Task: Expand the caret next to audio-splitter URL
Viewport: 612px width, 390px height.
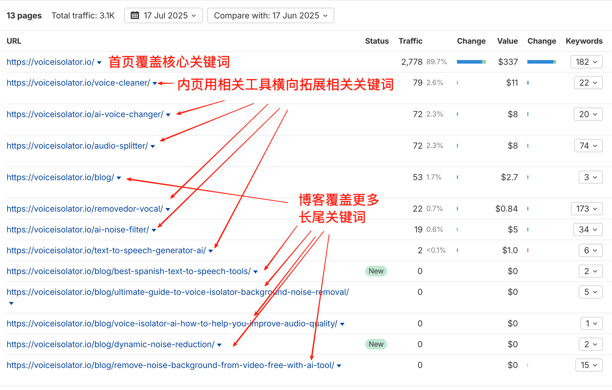Action: [x=153, y=147]
